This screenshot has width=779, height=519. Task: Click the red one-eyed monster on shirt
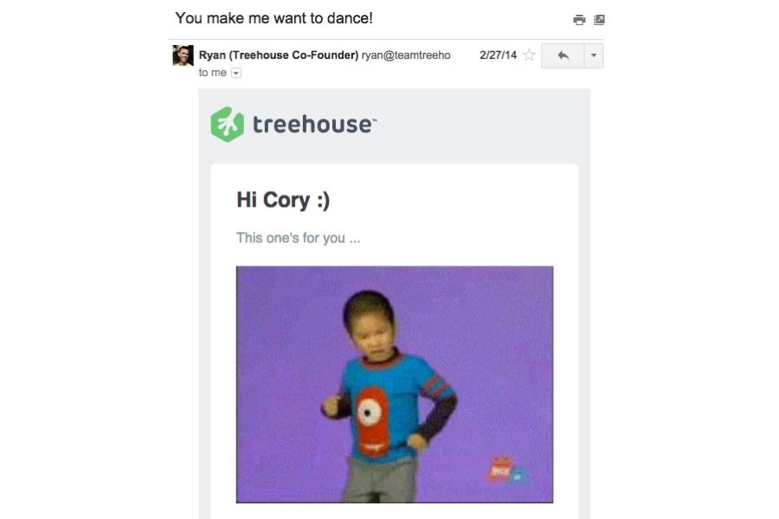pyautogui.click(x=373, y=420)
